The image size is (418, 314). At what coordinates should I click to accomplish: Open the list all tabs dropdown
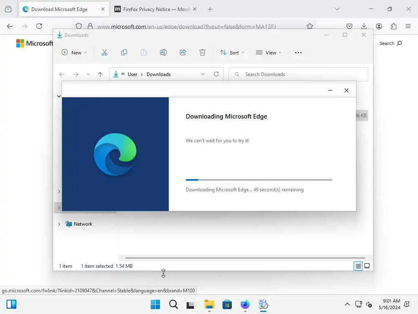(x=337, y=9)
